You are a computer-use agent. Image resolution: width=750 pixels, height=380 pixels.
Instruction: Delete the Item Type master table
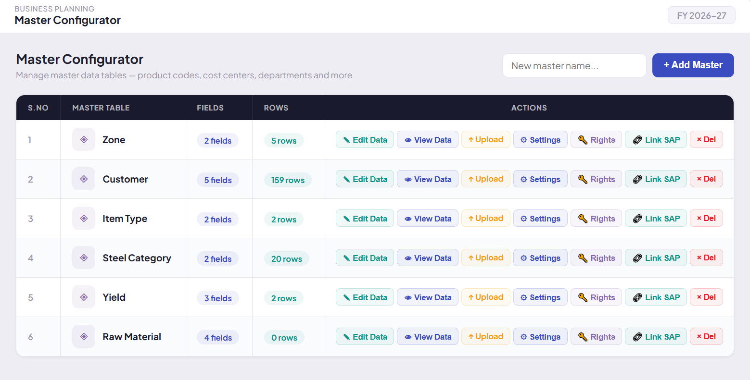(x=706, y=219)
